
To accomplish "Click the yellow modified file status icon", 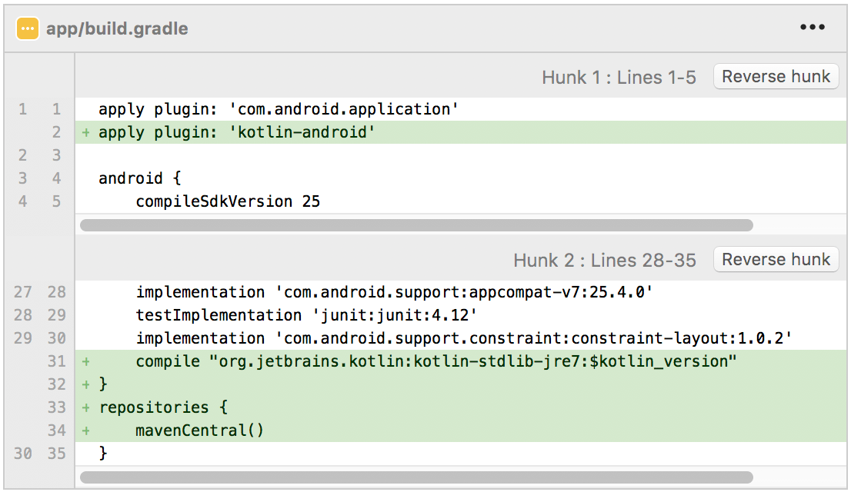I will 28,28.
